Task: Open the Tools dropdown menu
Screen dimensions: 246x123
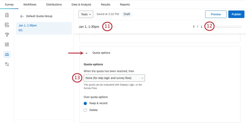Action: pyautogui.click(x=86, y=14)
